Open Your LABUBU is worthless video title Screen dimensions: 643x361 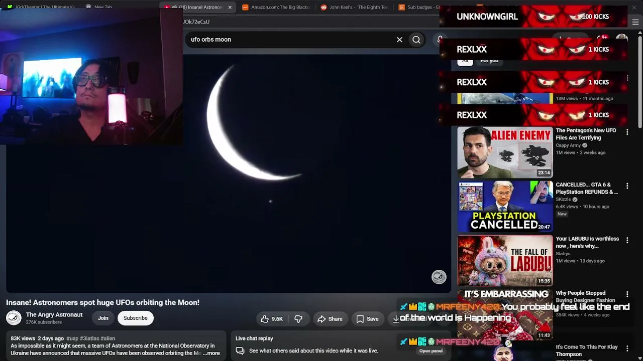[587, 243]
